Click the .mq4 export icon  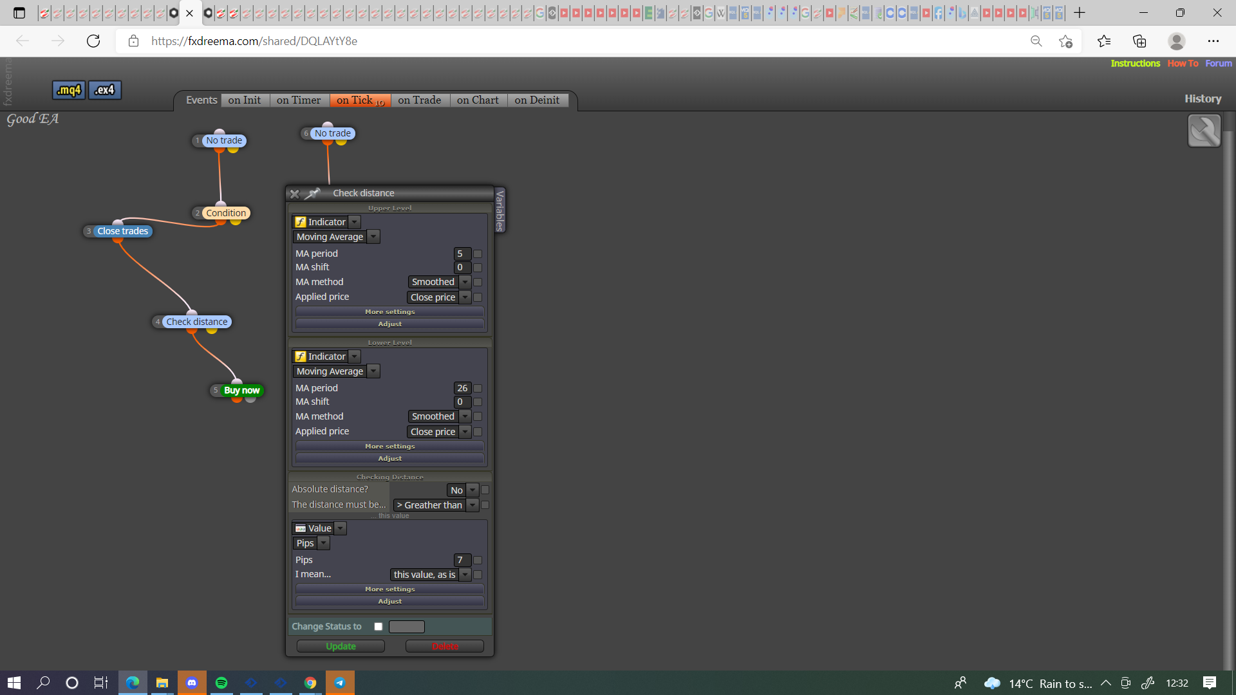pyautogui.click(x=68, y=90)
